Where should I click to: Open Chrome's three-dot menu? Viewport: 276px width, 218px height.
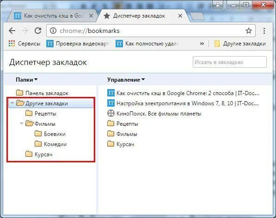[x=264, y=31]
